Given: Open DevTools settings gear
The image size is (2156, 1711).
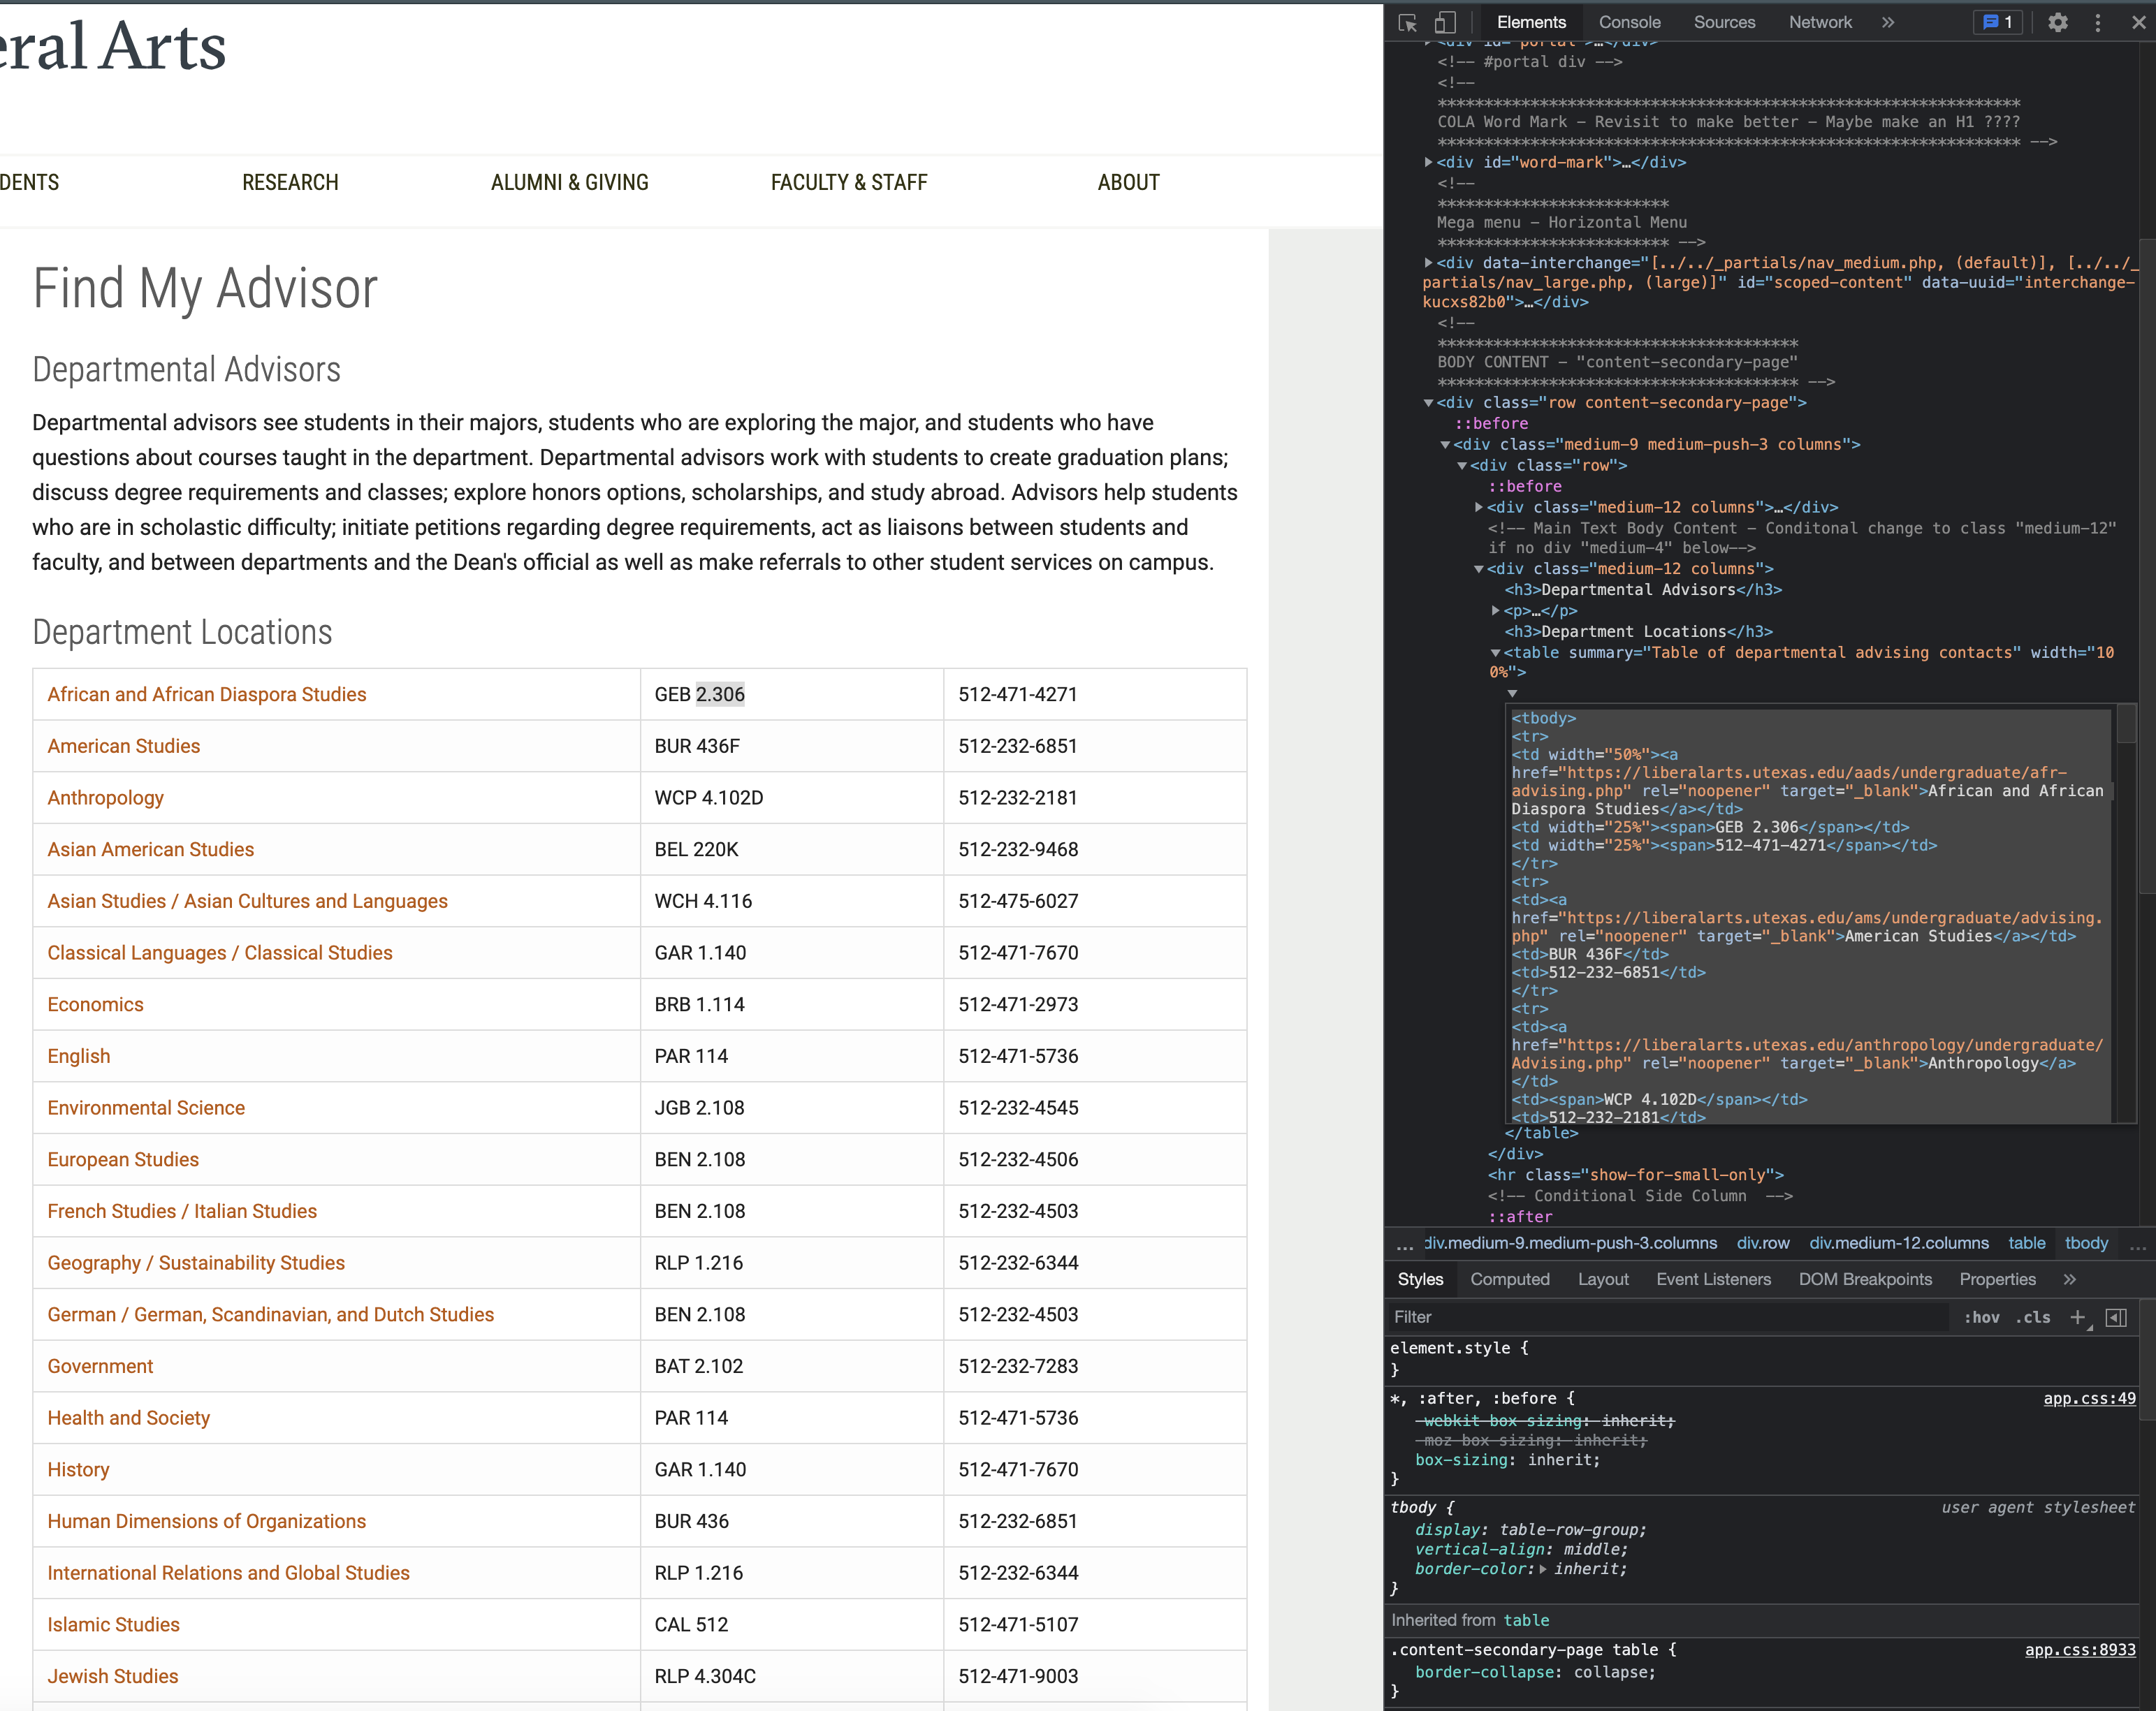Looking at the screenshot, I should tap(2057, 22).
